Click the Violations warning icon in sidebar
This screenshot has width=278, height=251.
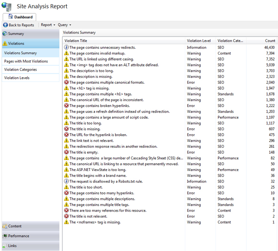5,43
